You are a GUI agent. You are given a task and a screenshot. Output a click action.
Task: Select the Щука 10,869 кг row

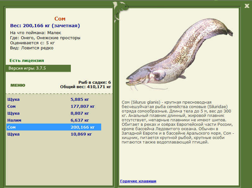54,134
